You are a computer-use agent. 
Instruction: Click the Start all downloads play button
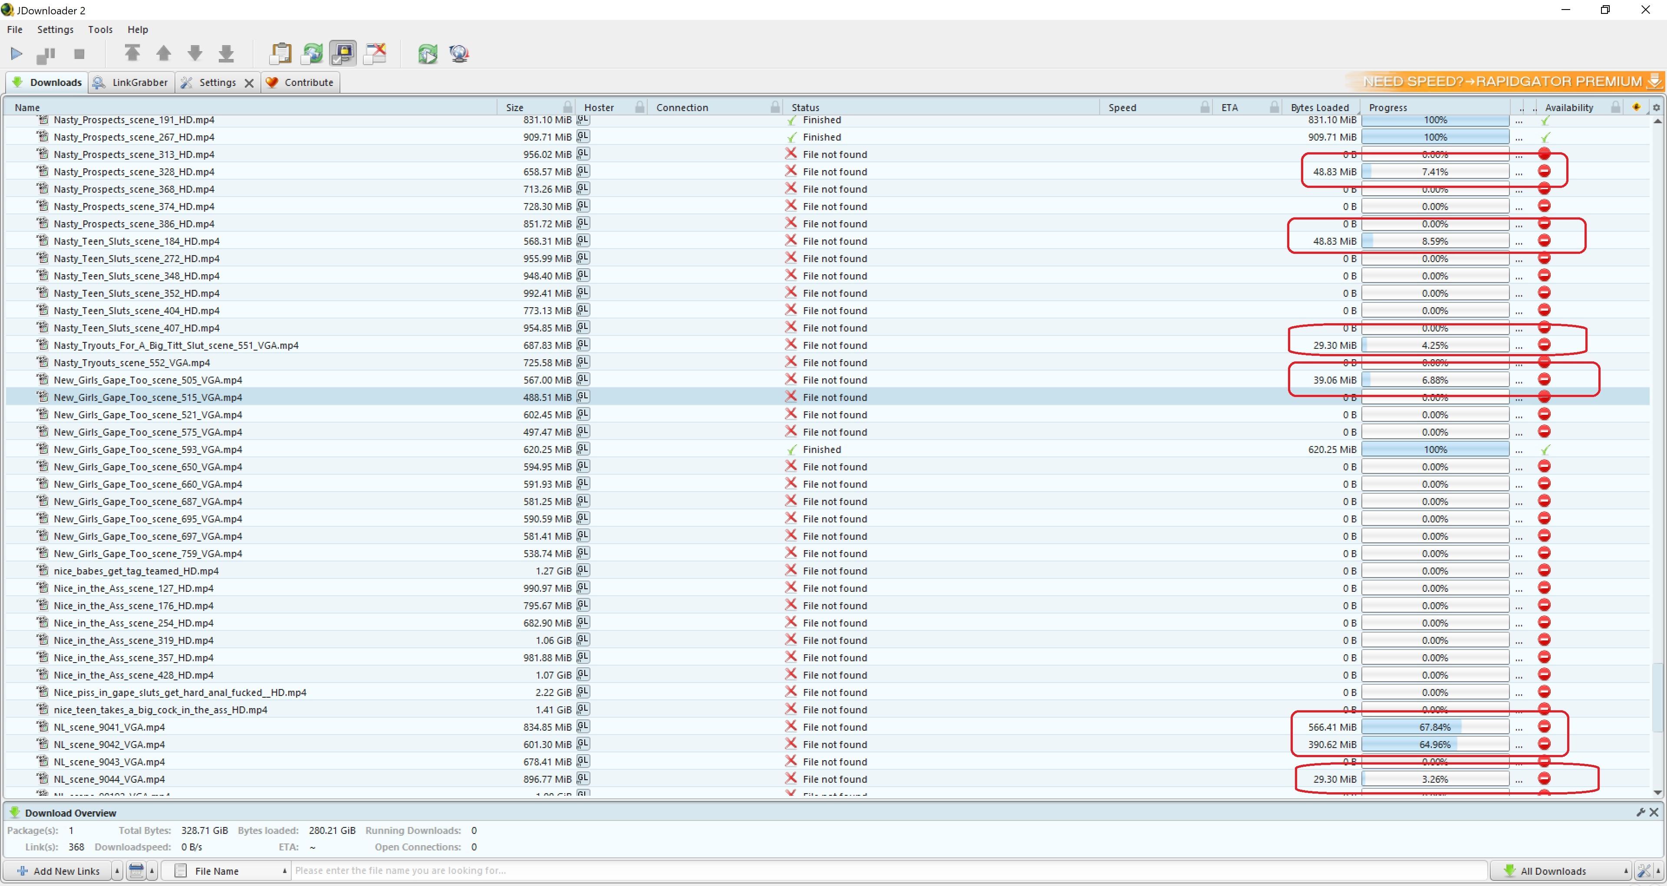pyautogui.click(x=16, y=54)
